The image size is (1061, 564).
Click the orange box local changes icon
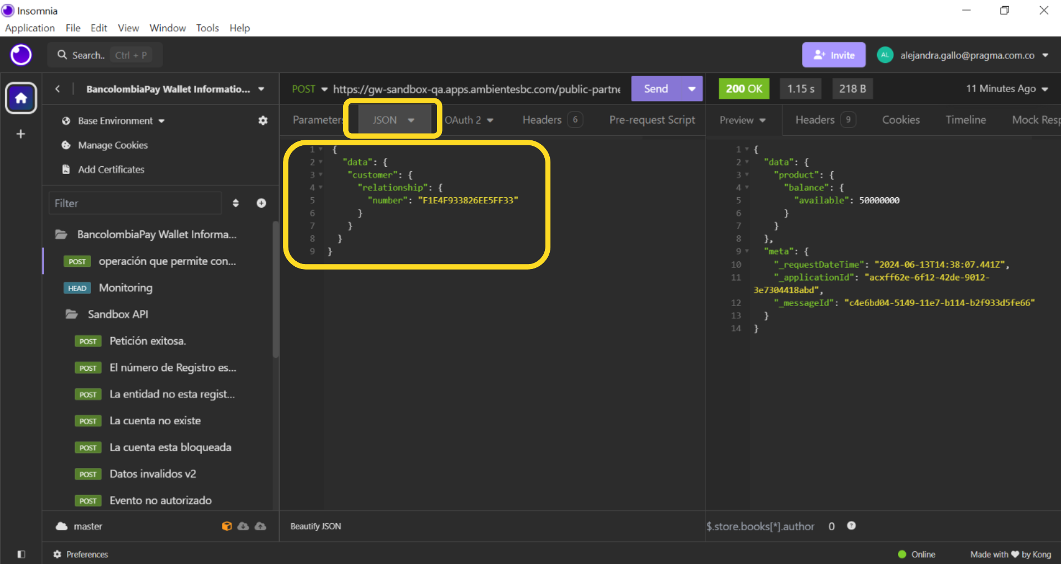(227, 526)
